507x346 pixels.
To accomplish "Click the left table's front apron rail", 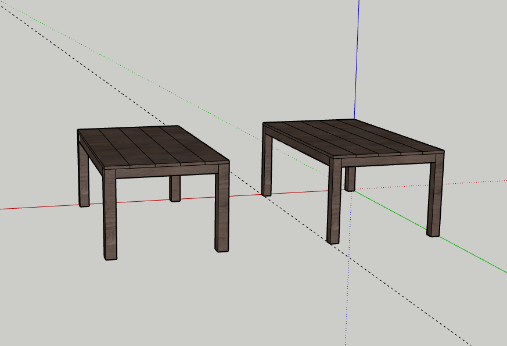I will pyautogui.click(x=166, y=172).
